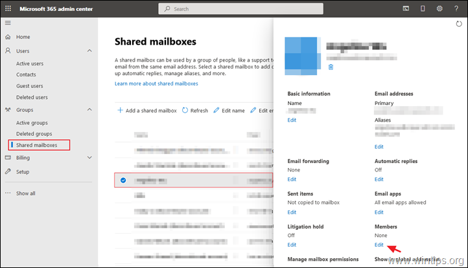Viewport: 468px width, 268px height.
Task: Click Edit under Sent items
Action: pos(292,212)
